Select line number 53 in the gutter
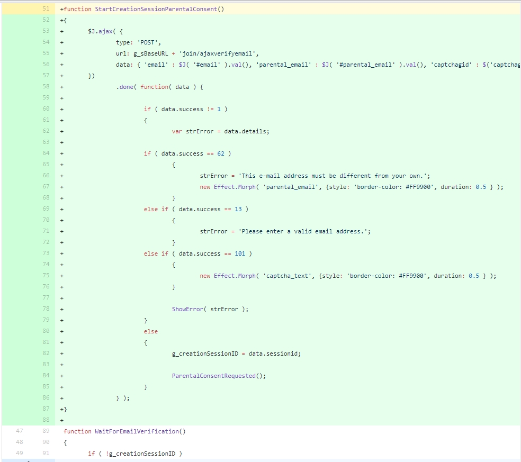This screenshot has width=521, height=462. (46, 31)
